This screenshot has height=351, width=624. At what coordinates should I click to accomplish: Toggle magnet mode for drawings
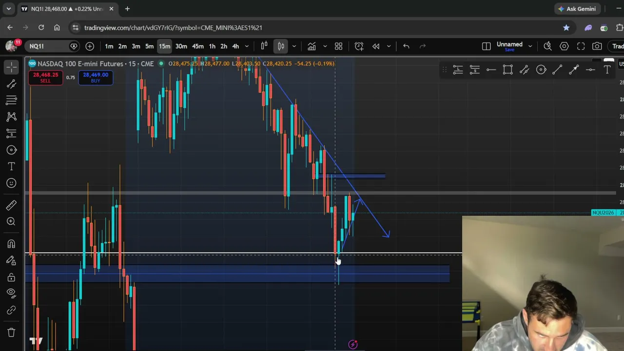12,244
